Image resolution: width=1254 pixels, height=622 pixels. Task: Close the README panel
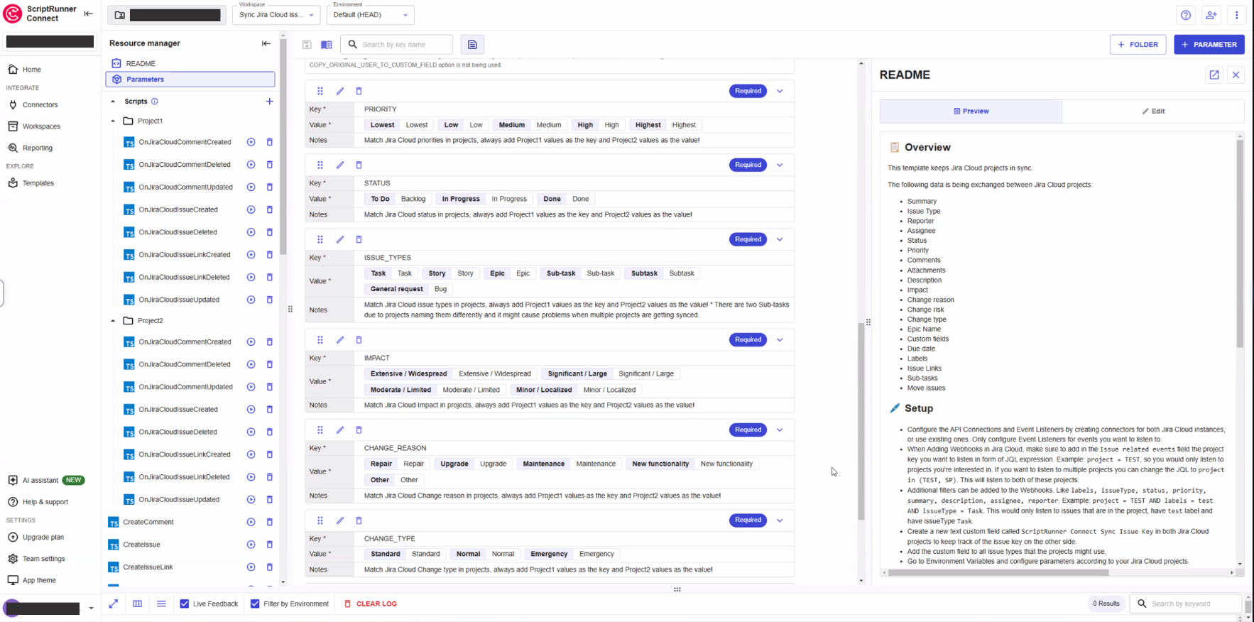point(1236,75)
